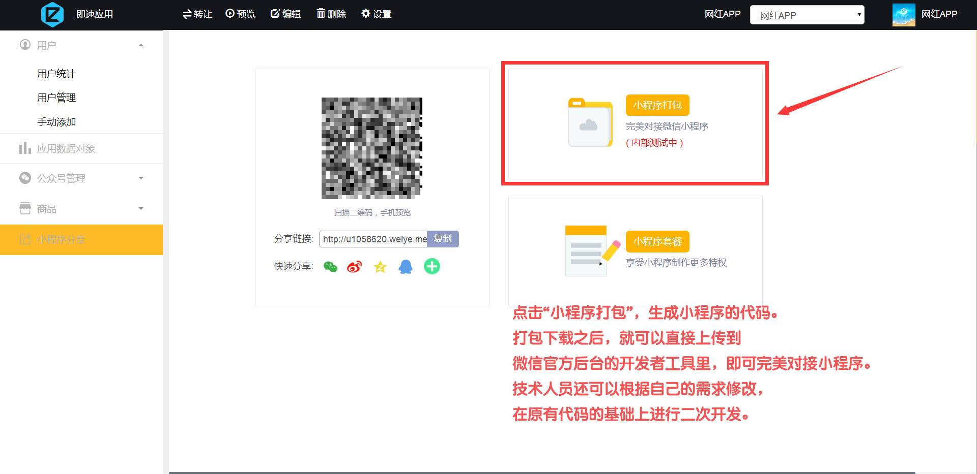This screenshot has height=474, width=977.
Task: Share via the Weibo icon
Action: pos(355,267)
